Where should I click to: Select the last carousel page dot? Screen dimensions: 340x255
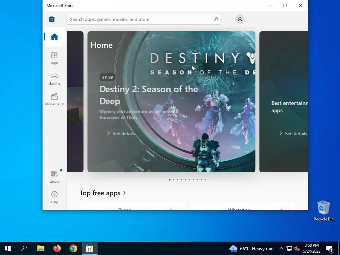click(x=205, y=180)
